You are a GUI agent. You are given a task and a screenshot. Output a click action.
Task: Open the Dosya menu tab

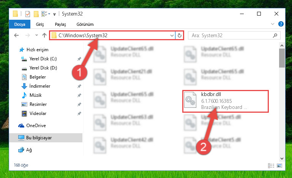20,24
